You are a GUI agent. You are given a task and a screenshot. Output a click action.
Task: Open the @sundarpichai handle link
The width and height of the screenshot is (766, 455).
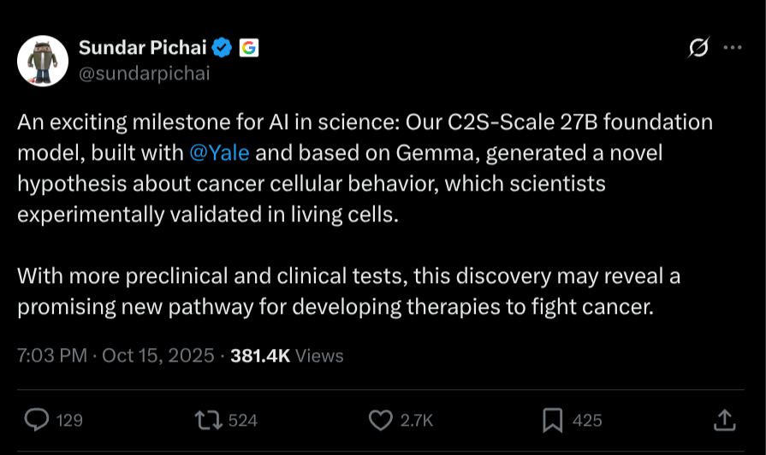coord(144,74)
